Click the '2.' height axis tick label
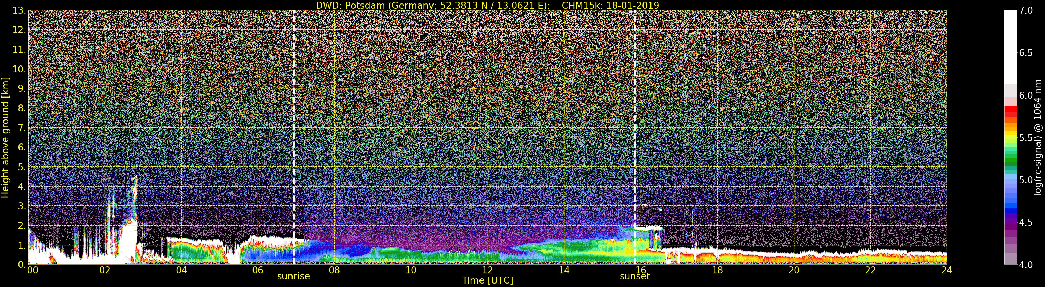Screen dimensions: 1045x287 pyautogui.click(x=22, y=225)
